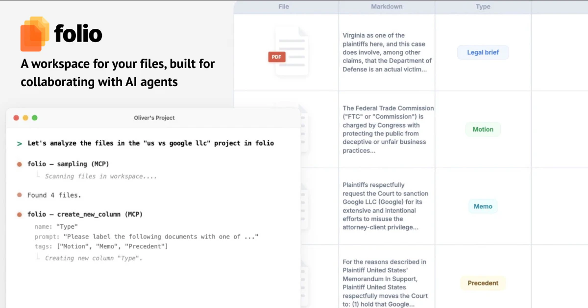Click the 'Oliver's Project' window title
Screen dimensions: 588x308
click(x=154, y=118)
